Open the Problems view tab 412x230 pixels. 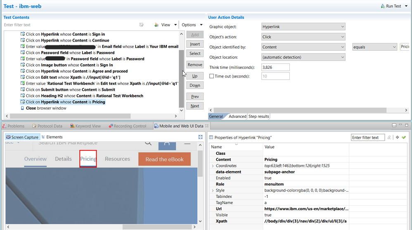point(14,126)
